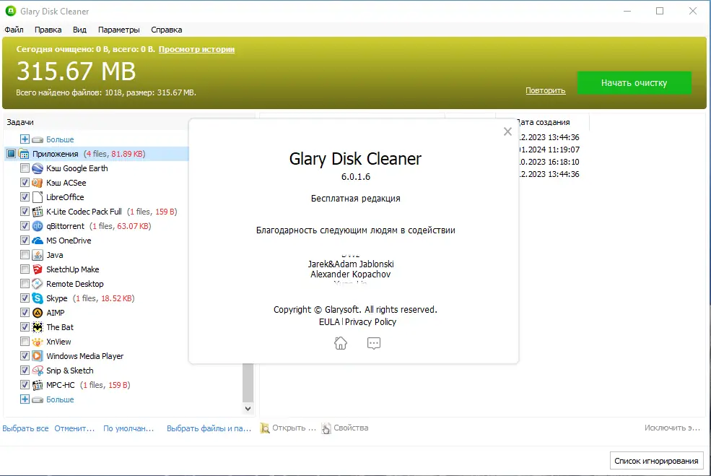Uncheck the qBittorrent checkbox
The height and width of the screenshot is (476, 711).
coord(25,226)
